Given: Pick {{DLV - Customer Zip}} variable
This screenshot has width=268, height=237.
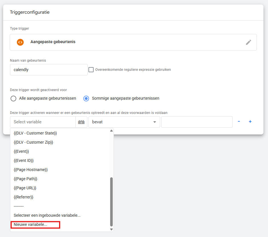Looking at the screenshot, I should point(33,142).
